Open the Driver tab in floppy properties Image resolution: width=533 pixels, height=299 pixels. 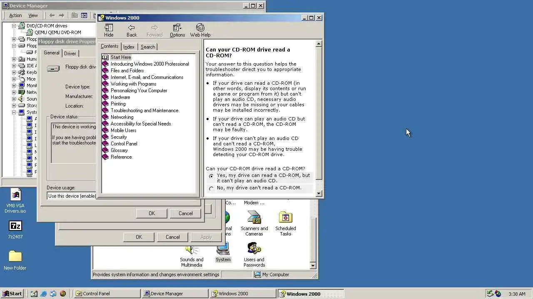tap(70, 54)
